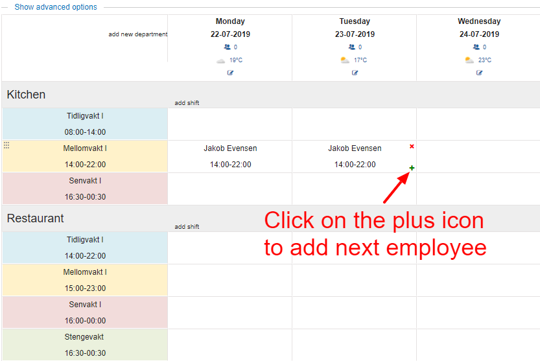Viewport: 540px width, 361px height.
Task: Select Kitchen Tidligvakt I 08:00-14:00 shift
Action: pos(85,124)
